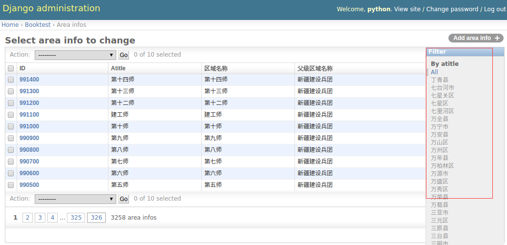
Task: Toggle the select-all checkbox in table header
Action: click(x=11, y=69)
